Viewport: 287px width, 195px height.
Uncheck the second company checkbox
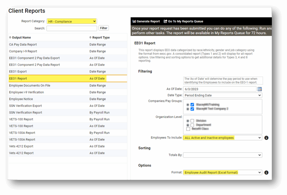coord(192,109)
